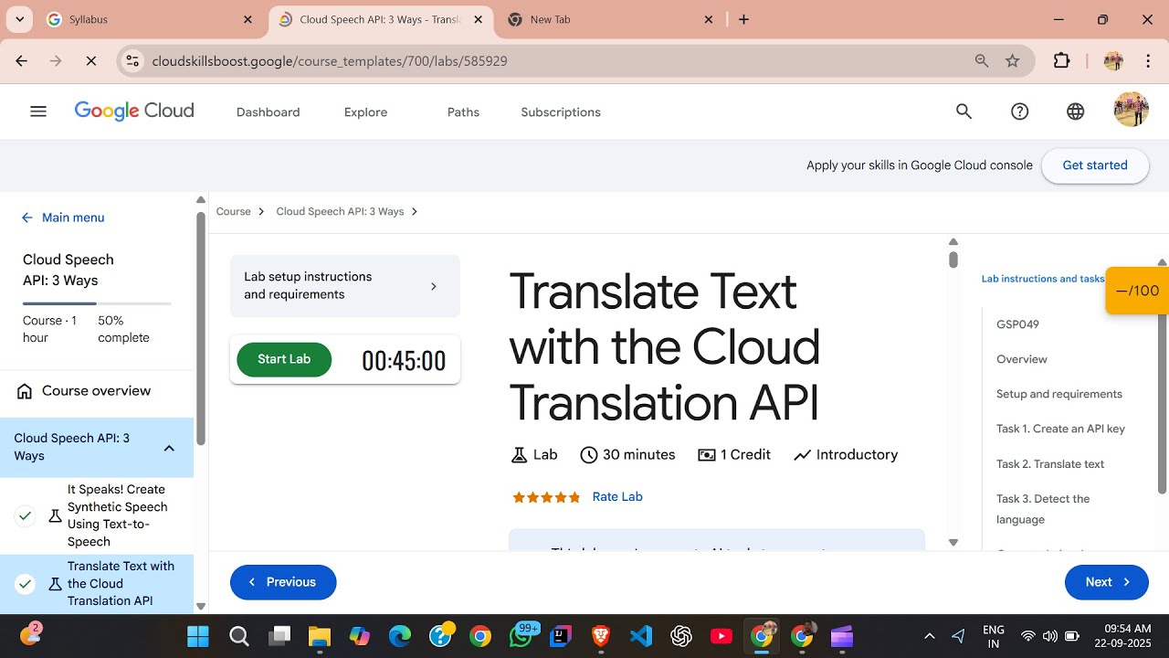
Task: Expand the chevron after Cloud Speech API breadcrumb
Action: 415,212
